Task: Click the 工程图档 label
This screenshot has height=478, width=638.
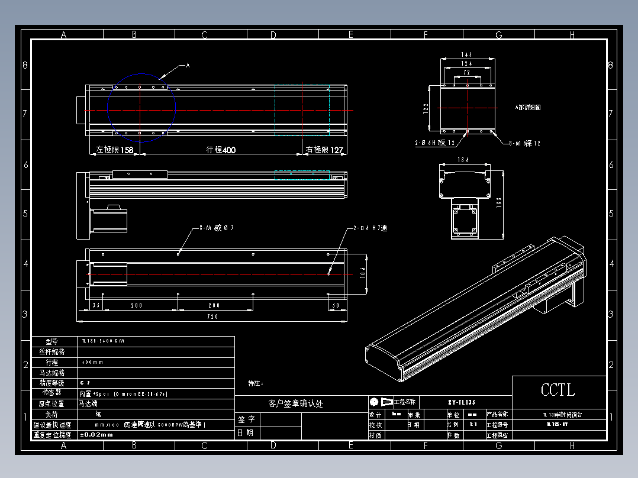Action: (497, 435)
